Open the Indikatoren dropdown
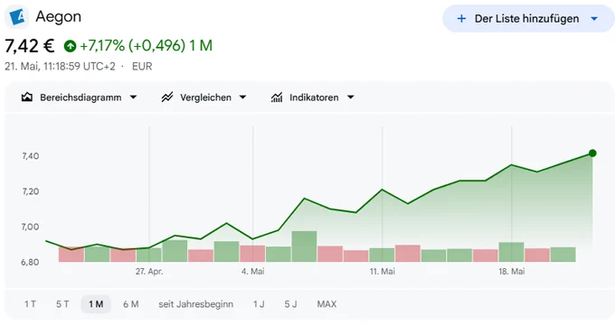This screenshot has width=615, height=325. [351, 97]
